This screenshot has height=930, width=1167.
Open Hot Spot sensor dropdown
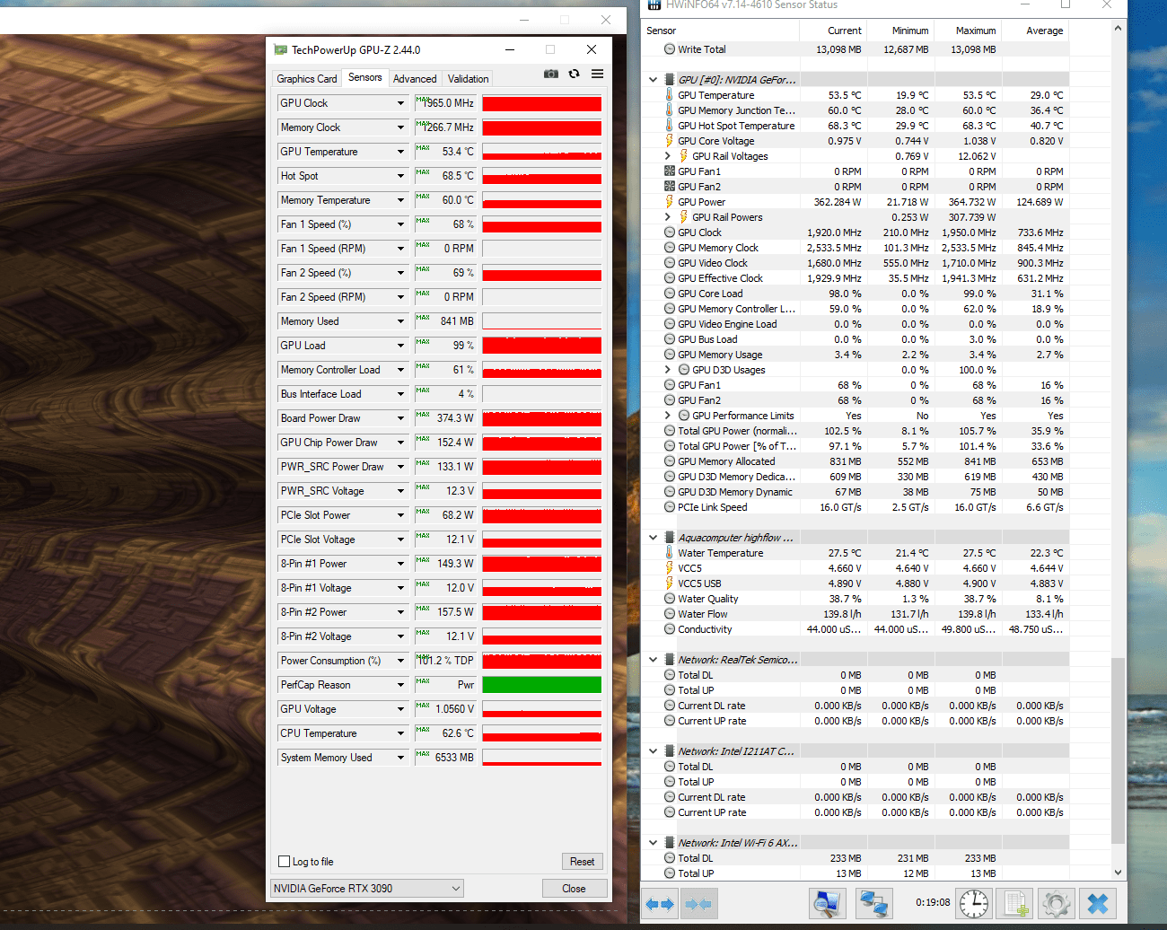coord(400,176)
